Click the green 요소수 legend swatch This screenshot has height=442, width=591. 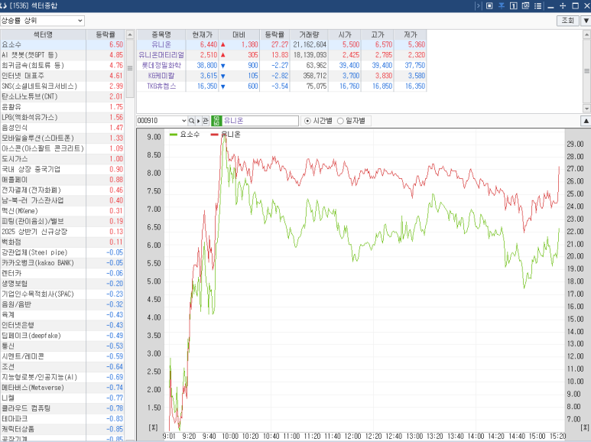pos(174,135)
